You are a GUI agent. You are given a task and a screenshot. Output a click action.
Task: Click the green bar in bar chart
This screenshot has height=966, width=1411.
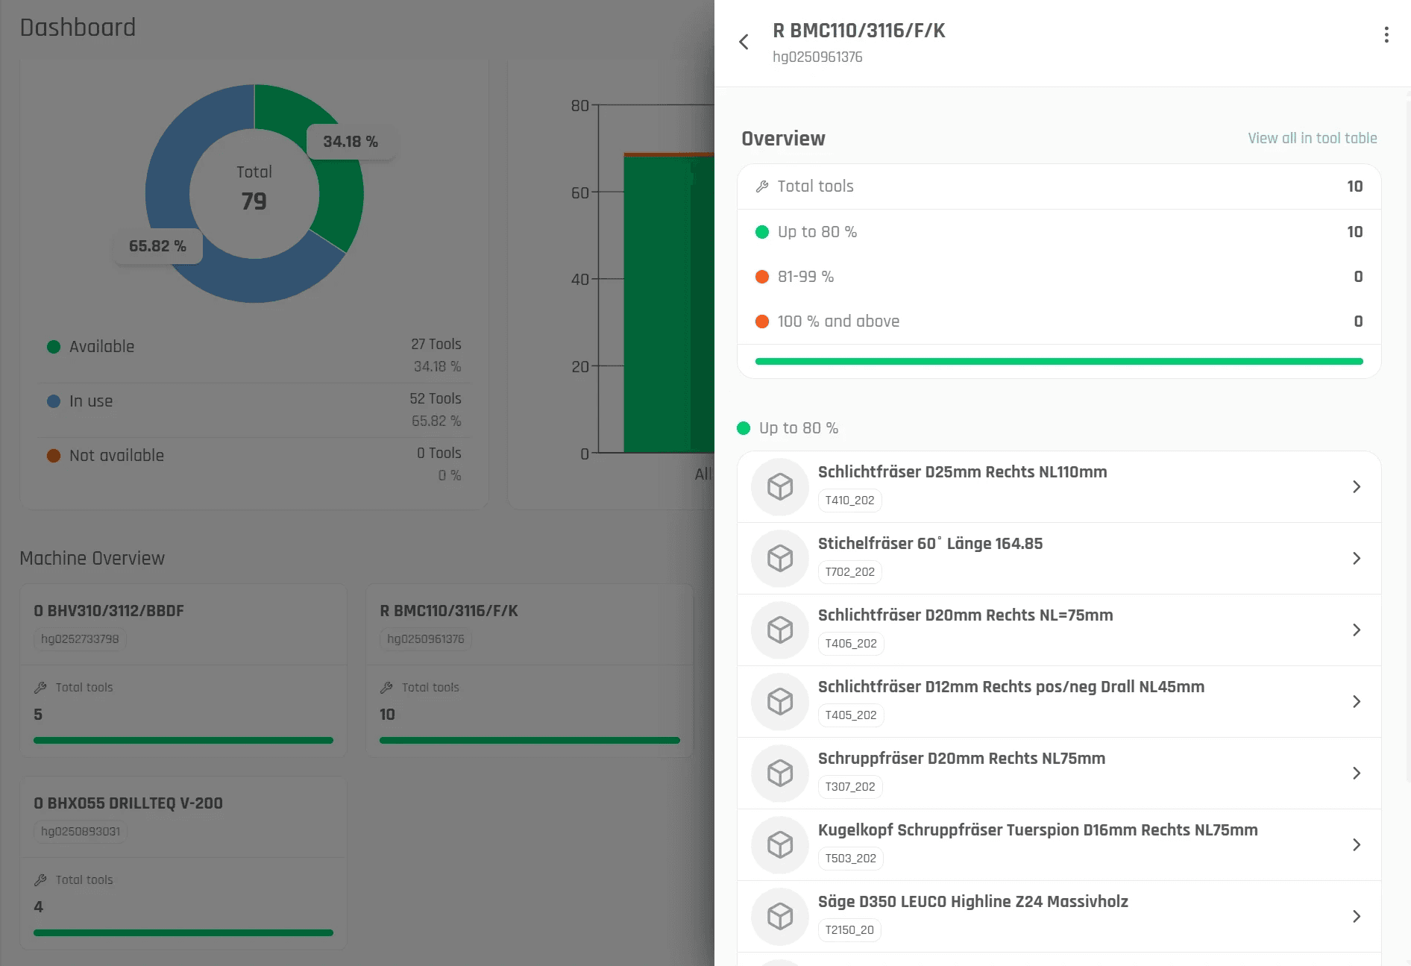(x=667, y=304)
